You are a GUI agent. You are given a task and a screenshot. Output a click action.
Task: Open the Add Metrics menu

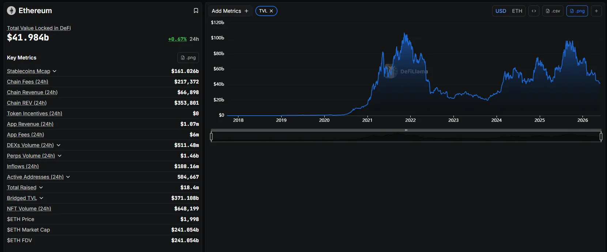click(x=230, y=11)
